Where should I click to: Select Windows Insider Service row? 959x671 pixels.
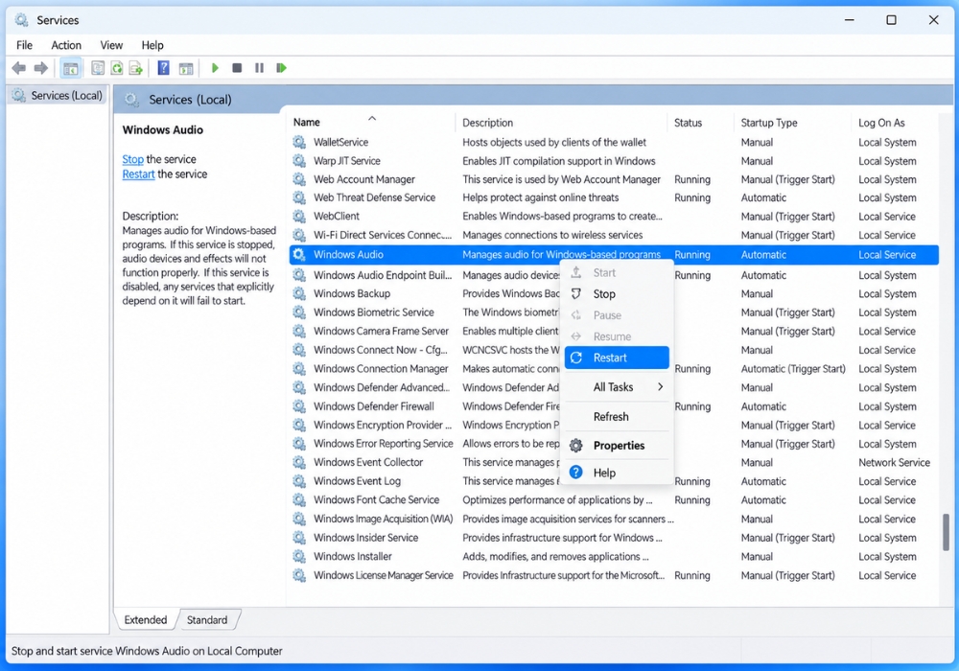[614, 538]
